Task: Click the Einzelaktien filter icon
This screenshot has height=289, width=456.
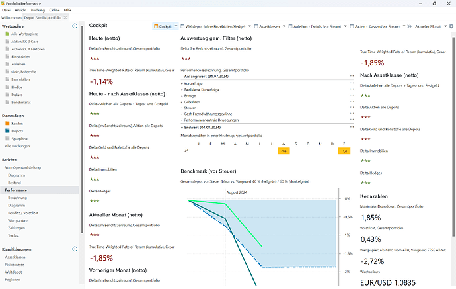Action: (7, 56)
